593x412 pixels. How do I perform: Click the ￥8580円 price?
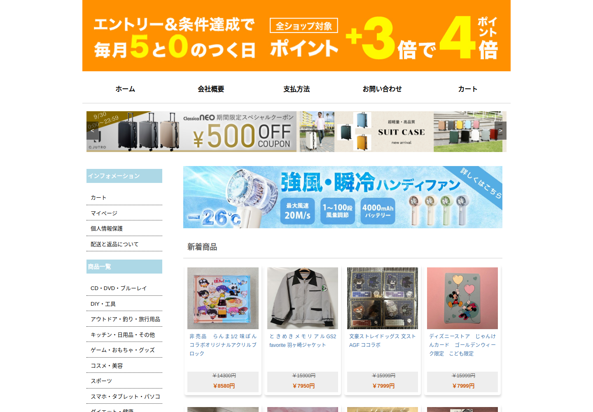click(224, 386)
